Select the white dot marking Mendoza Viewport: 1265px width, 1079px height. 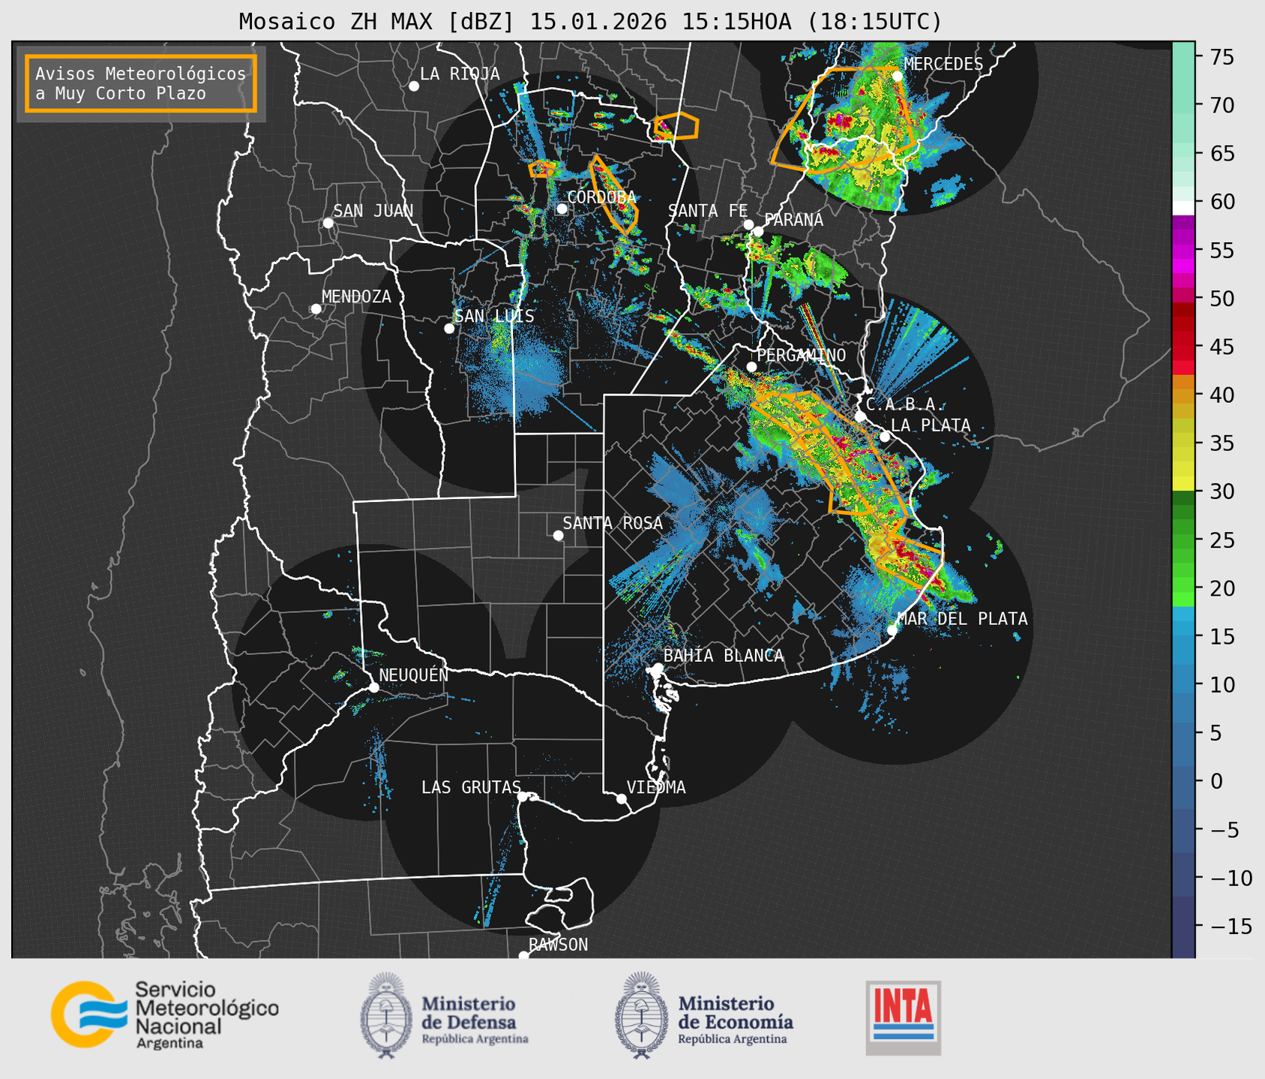pos(316,309)
